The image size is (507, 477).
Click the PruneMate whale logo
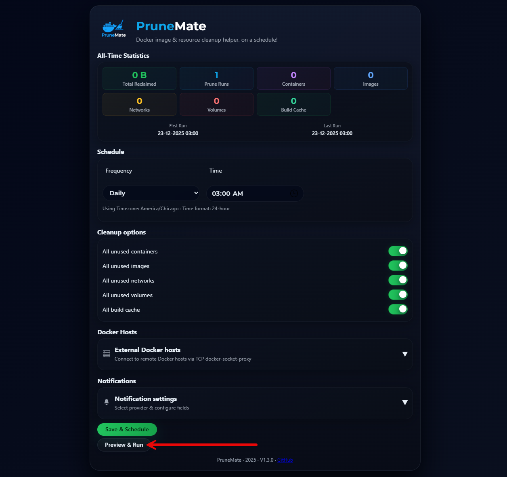click(x=113, y=29)
